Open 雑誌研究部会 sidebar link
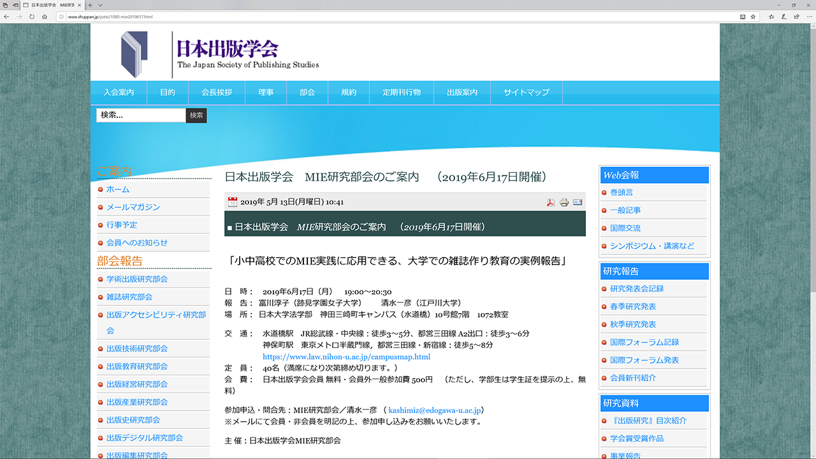816x459 pixels. (x=129, y=297)
